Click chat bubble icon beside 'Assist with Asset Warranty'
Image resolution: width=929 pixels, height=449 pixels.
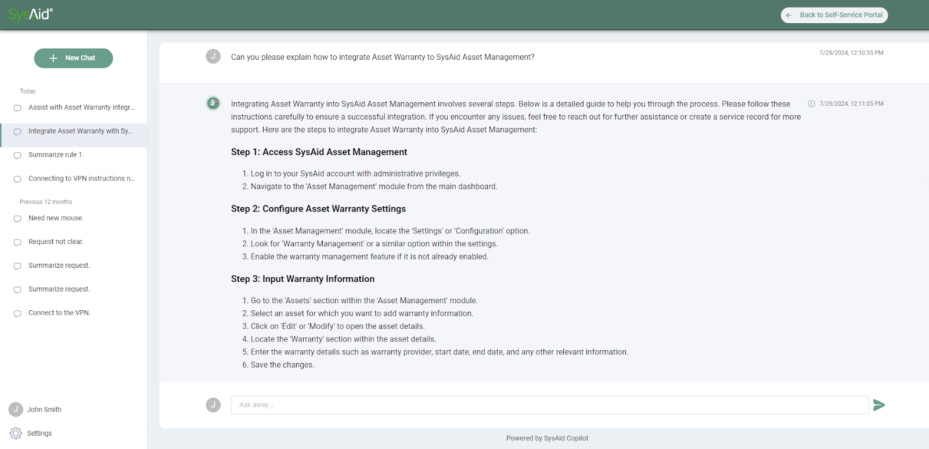point(17,108)
